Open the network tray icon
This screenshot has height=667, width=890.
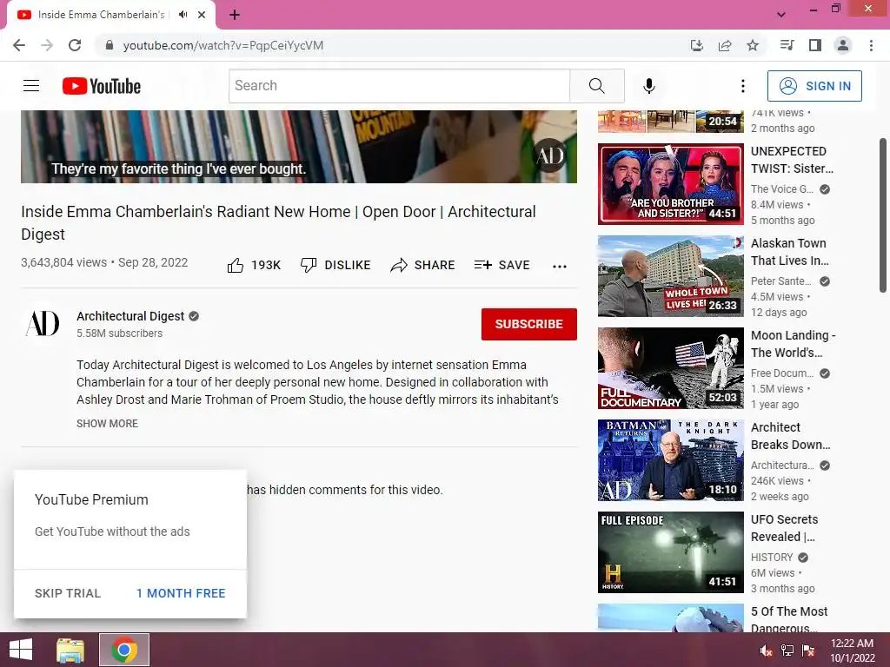(787, 650)
